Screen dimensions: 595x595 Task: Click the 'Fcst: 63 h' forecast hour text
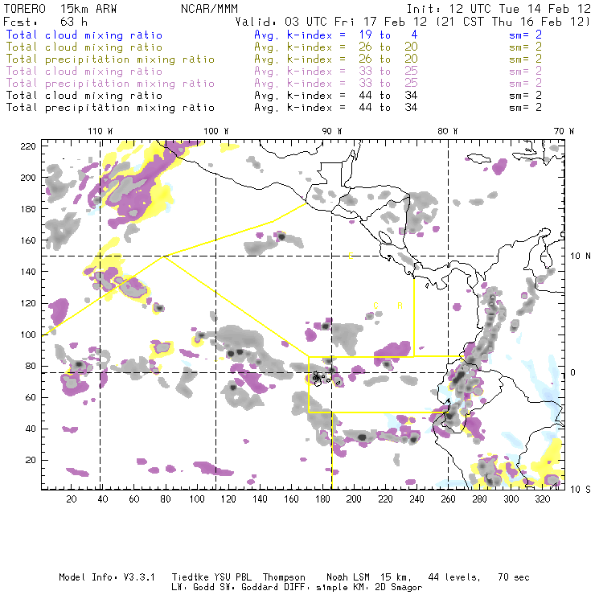[45, 22]
